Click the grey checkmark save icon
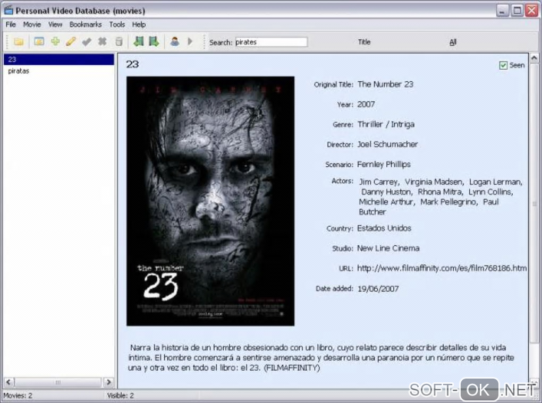The image size is (542, 403). click(x=87, y=42)
